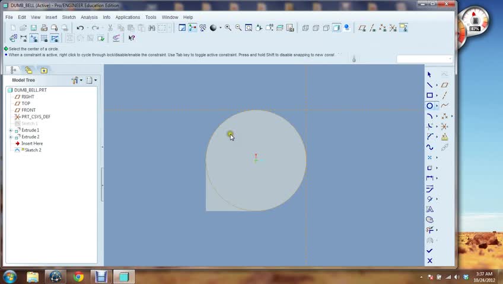Select the Chamfer sketch tool
Viewport: 503px width, 284px height.
tap(429, 137)
